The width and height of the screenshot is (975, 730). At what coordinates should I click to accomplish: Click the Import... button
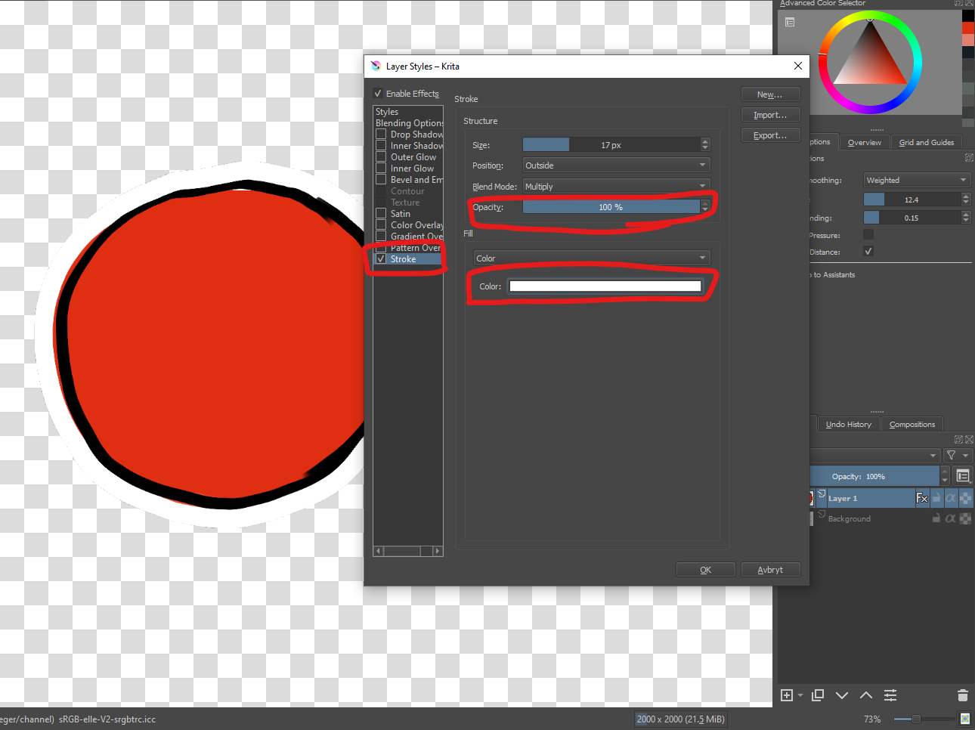pyautogui.click(x=770, y=115)
